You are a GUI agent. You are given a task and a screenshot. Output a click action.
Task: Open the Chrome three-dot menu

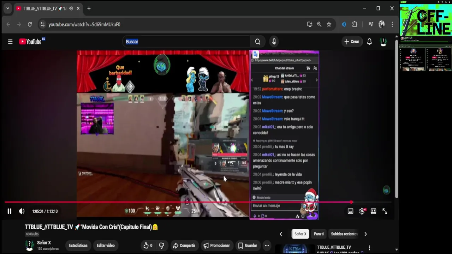point(392,24)
